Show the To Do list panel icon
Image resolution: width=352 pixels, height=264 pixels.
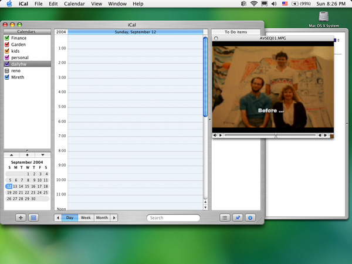(225, 218)
